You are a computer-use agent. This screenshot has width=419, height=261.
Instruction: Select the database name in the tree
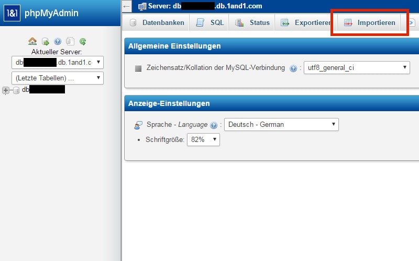pos(43,89)
